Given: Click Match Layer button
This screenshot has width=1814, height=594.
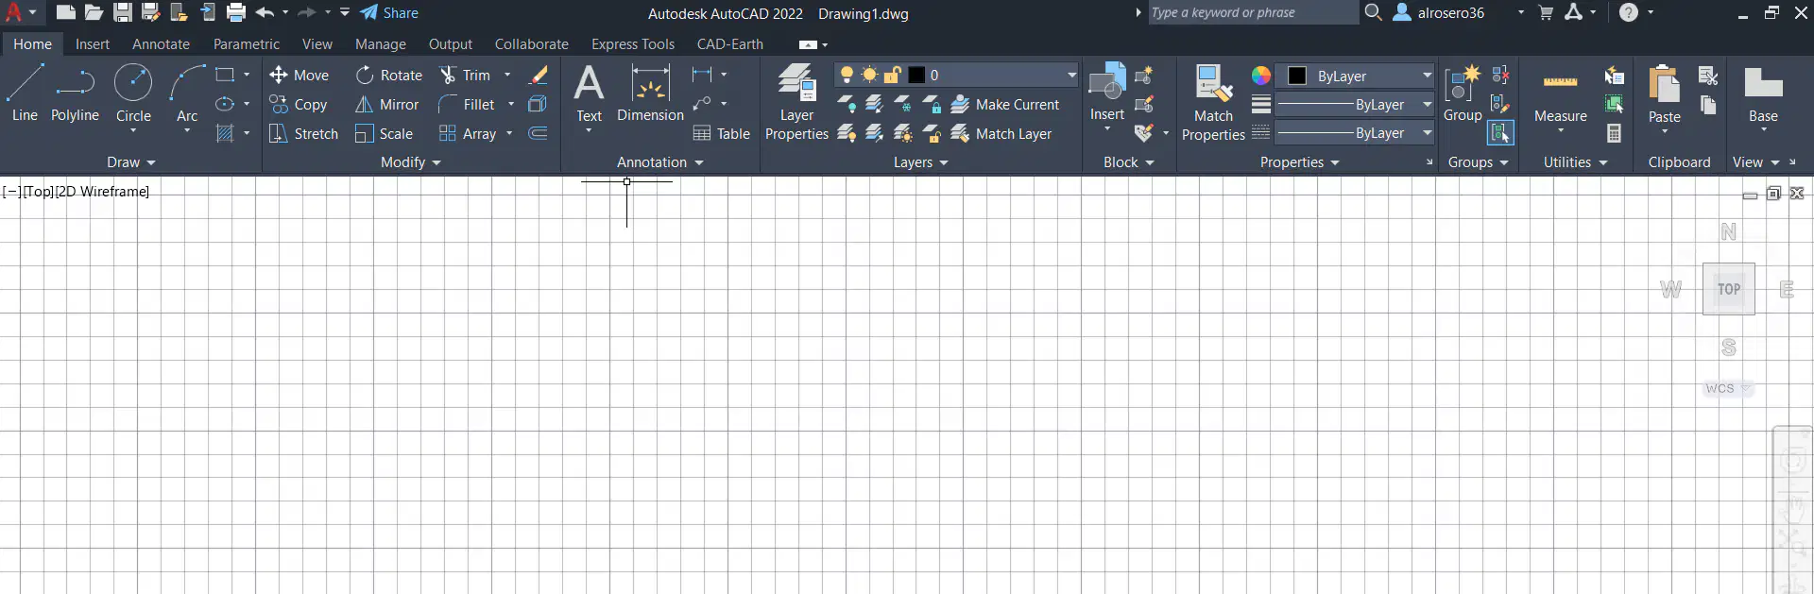Looking at the screenshot, I should click(1001, 133).
